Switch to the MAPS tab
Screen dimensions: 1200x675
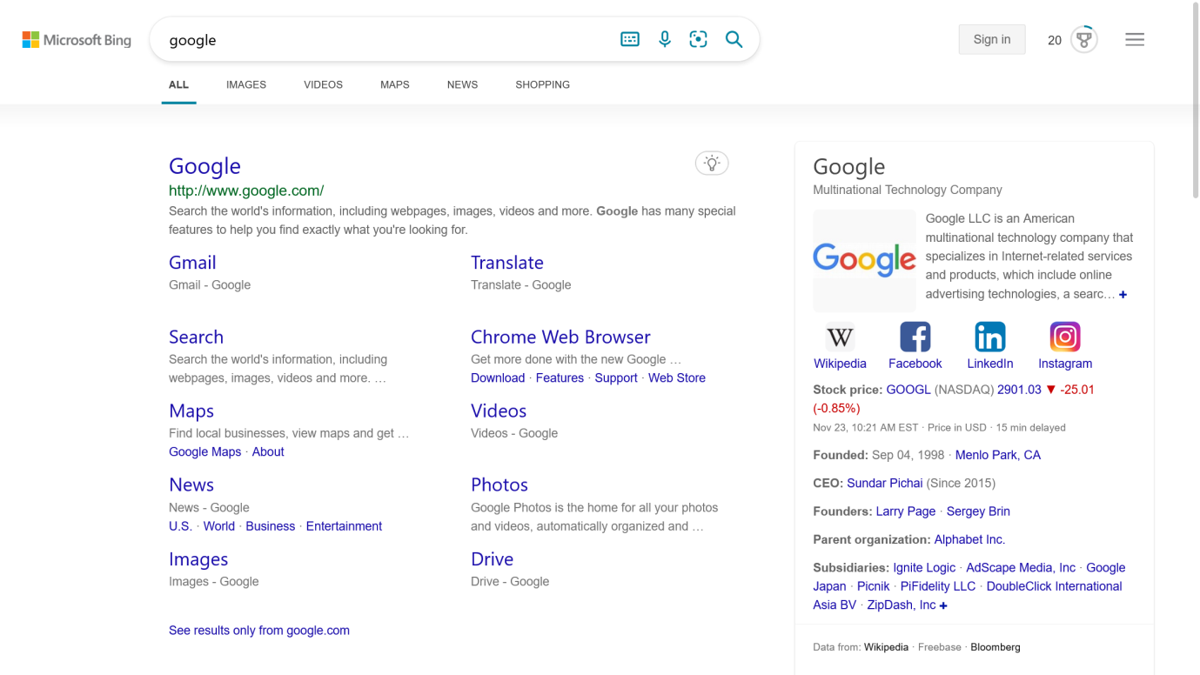[x=395, y=84]
